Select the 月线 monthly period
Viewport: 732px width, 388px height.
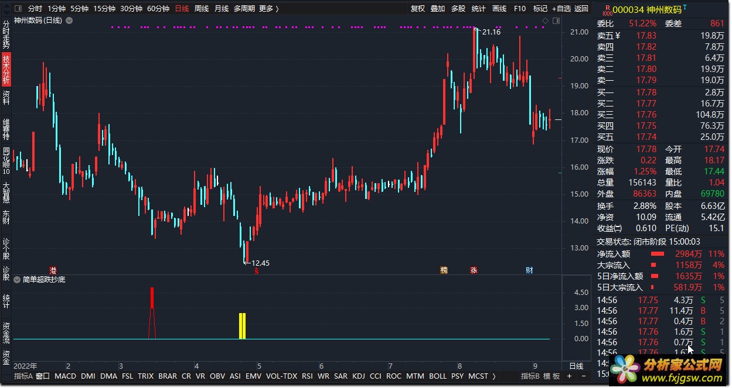coord(222,9)
